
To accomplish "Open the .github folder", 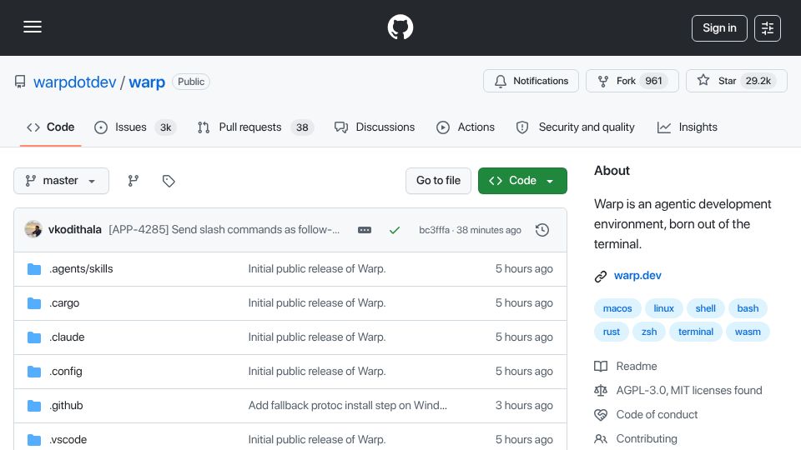I will 67,406.
